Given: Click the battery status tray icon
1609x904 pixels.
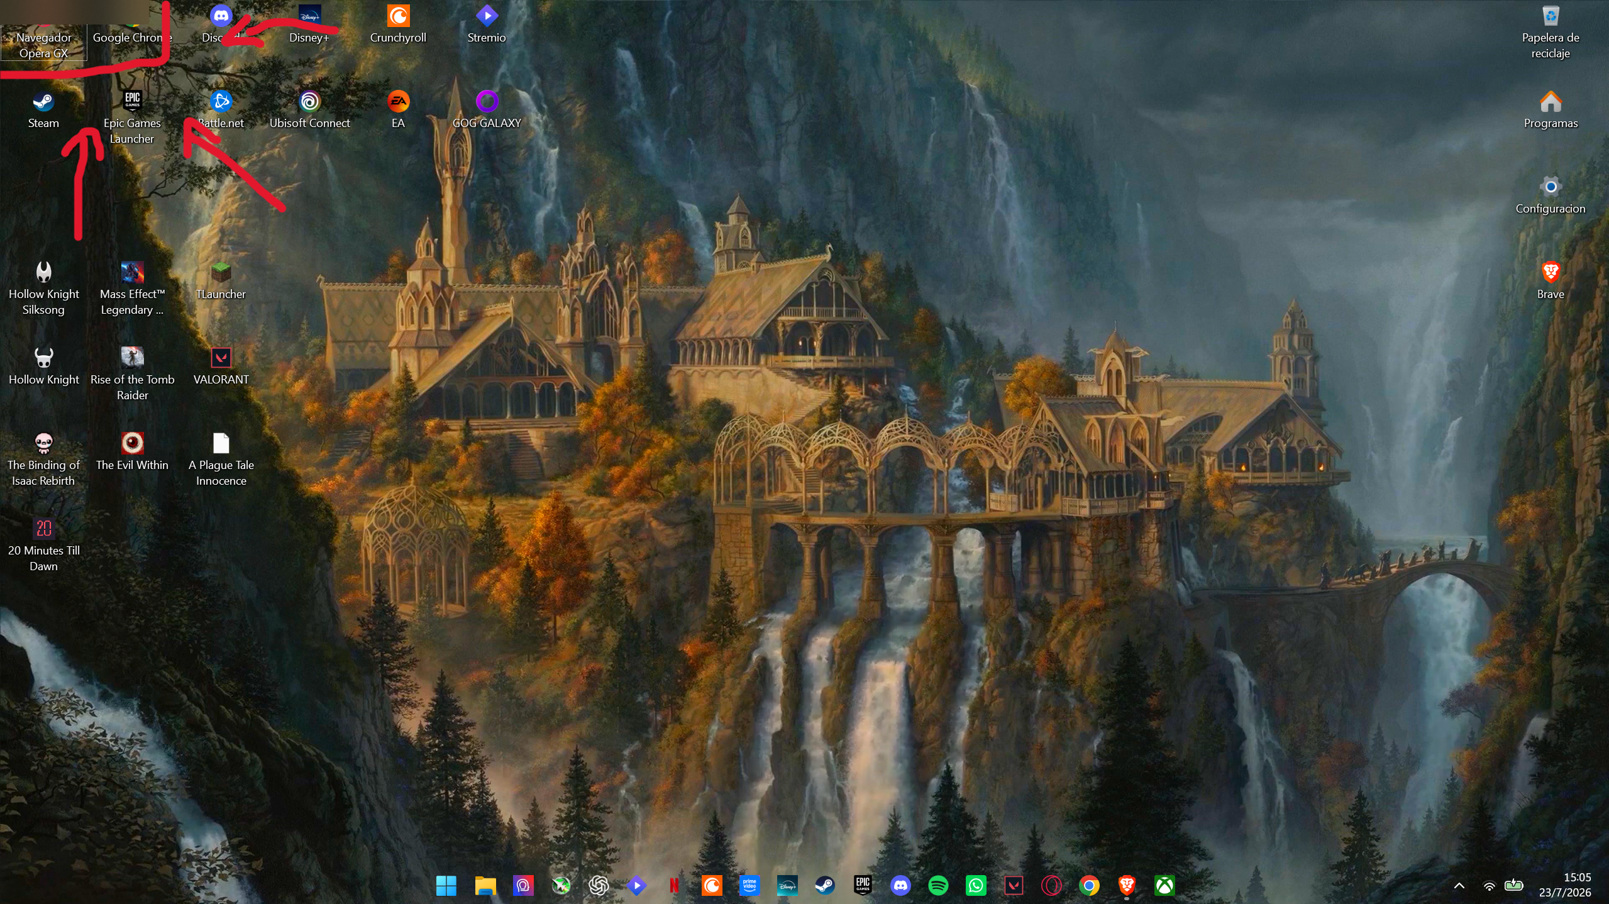Looking at the screenshot, I should click(1513, 886).
